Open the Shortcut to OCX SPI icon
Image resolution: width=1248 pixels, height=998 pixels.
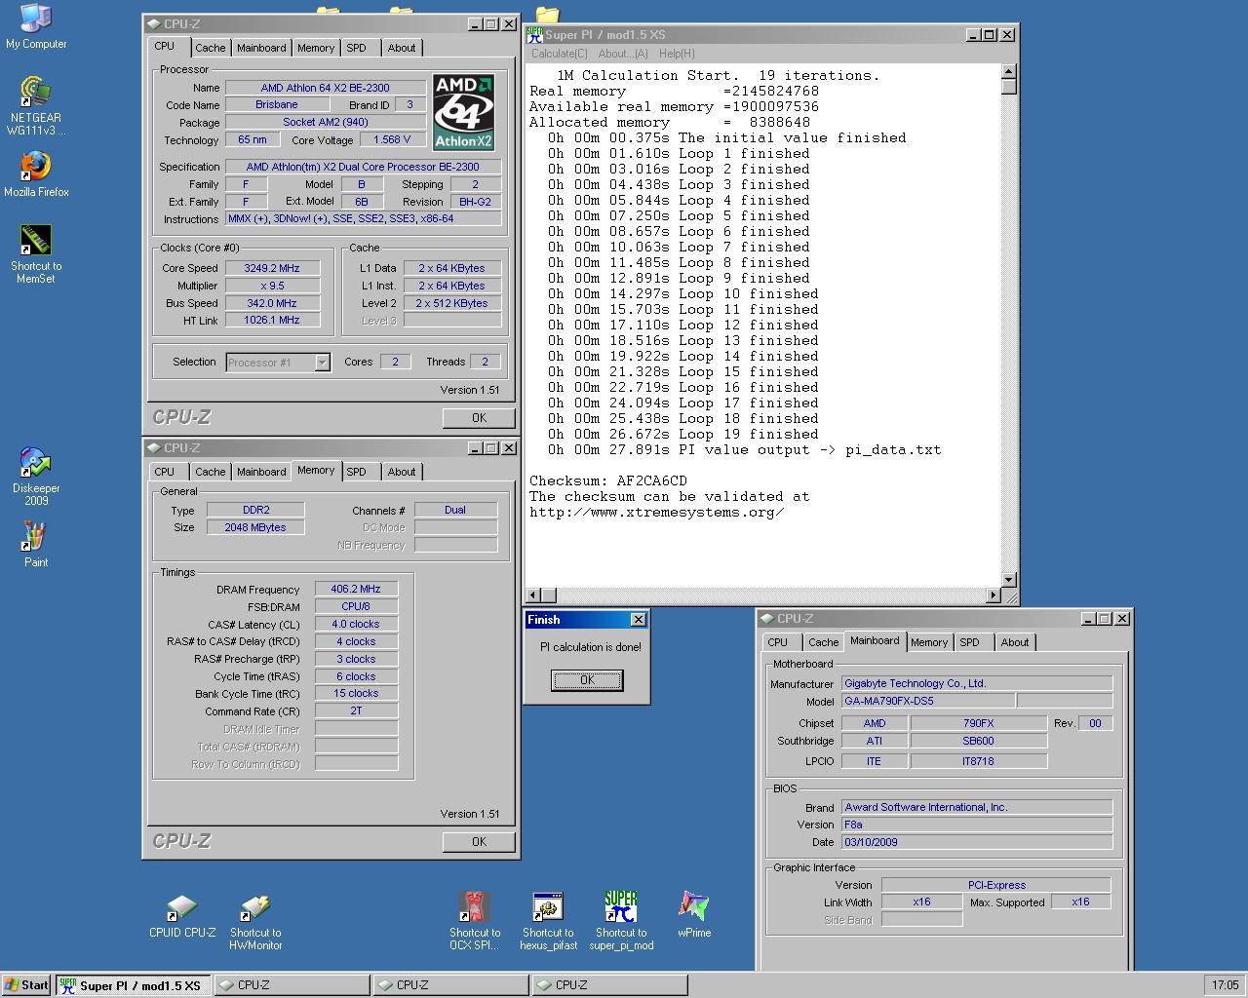(x=475, y=920)
